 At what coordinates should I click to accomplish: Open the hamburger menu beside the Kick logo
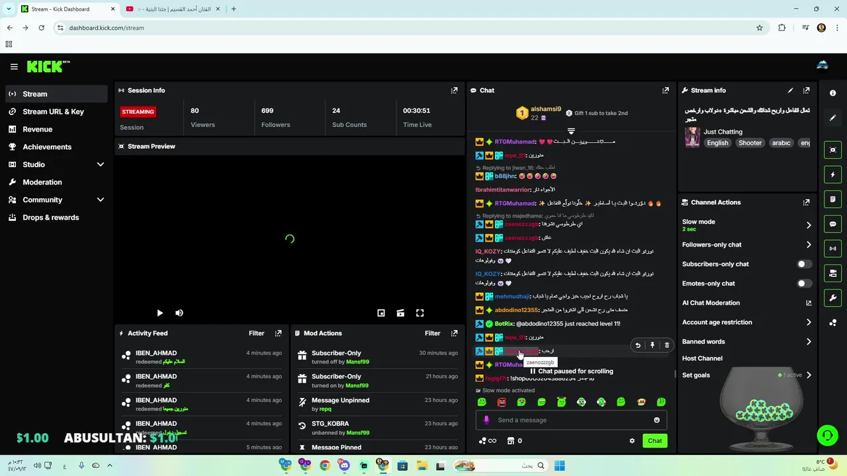(x=14, y=67)
